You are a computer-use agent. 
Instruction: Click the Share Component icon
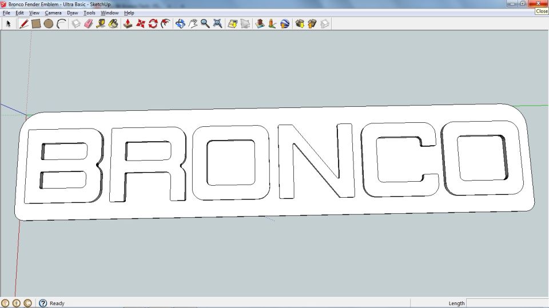[x=325, y=24]
